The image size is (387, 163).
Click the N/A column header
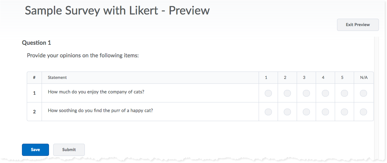click(x=363, y=78)
